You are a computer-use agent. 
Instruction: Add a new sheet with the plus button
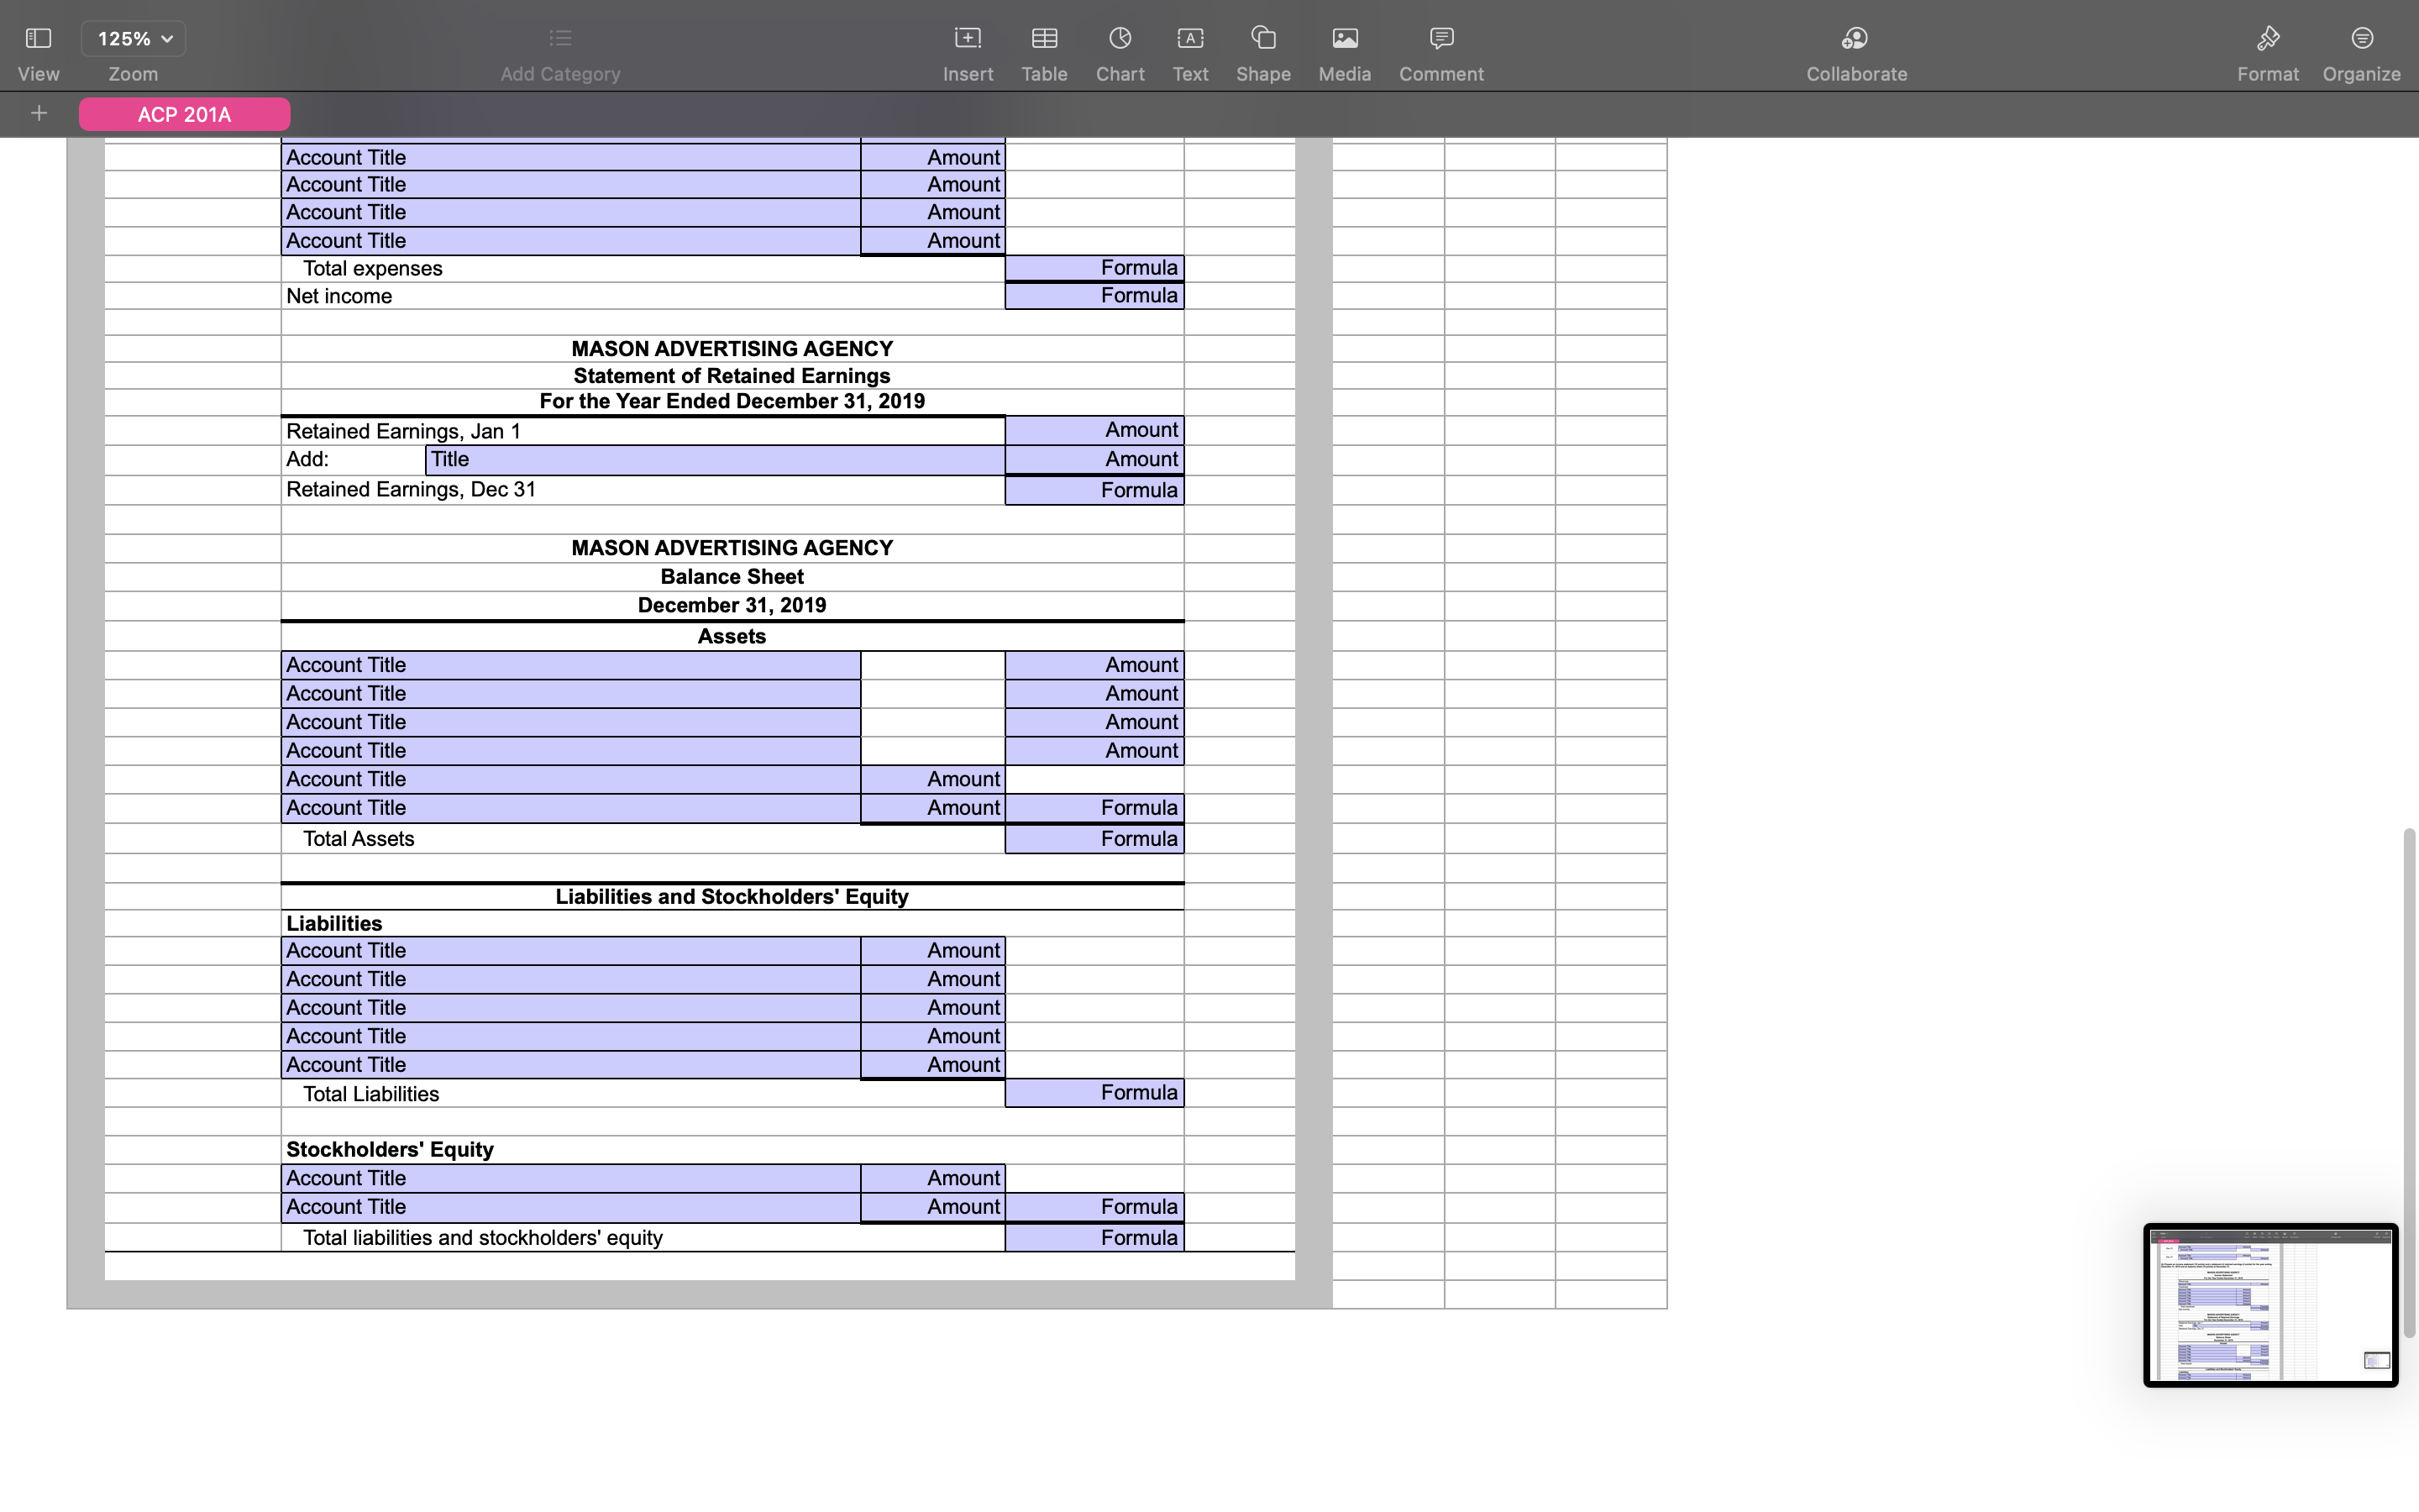[x=40, y=113]
